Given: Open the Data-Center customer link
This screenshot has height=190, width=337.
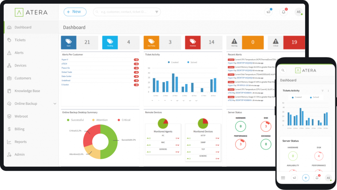Looking at the screenshot, I should coord(66,76).
